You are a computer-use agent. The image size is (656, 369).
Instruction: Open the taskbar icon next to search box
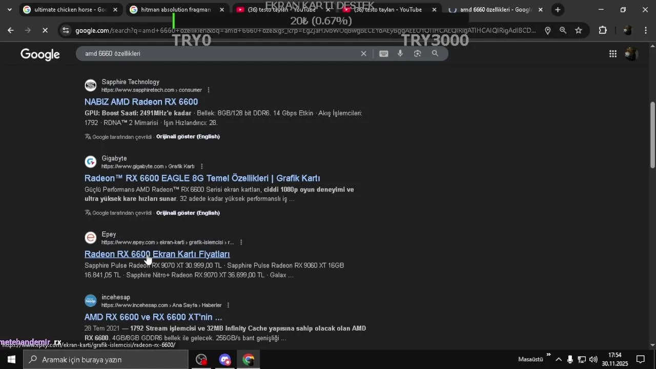pos(201,359)
